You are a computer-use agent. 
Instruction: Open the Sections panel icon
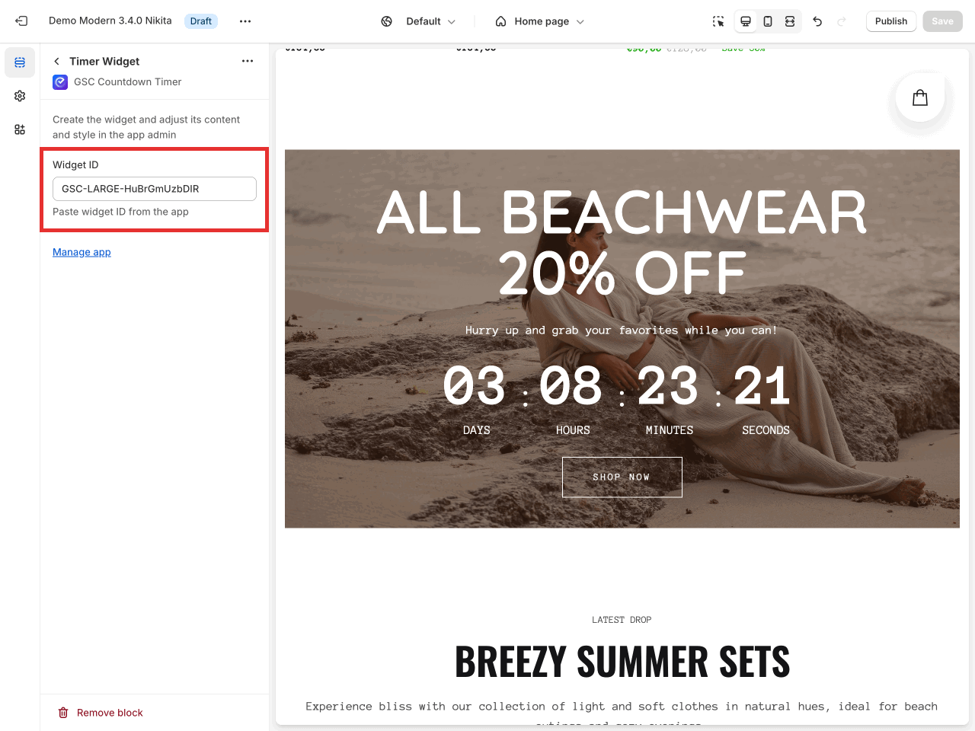20,62
